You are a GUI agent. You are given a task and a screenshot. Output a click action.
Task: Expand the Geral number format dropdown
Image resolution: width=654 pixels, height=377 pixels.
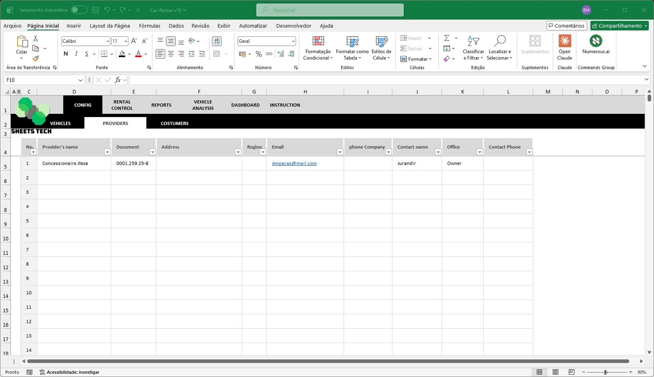pyautogui.click(x=293, y=41)
